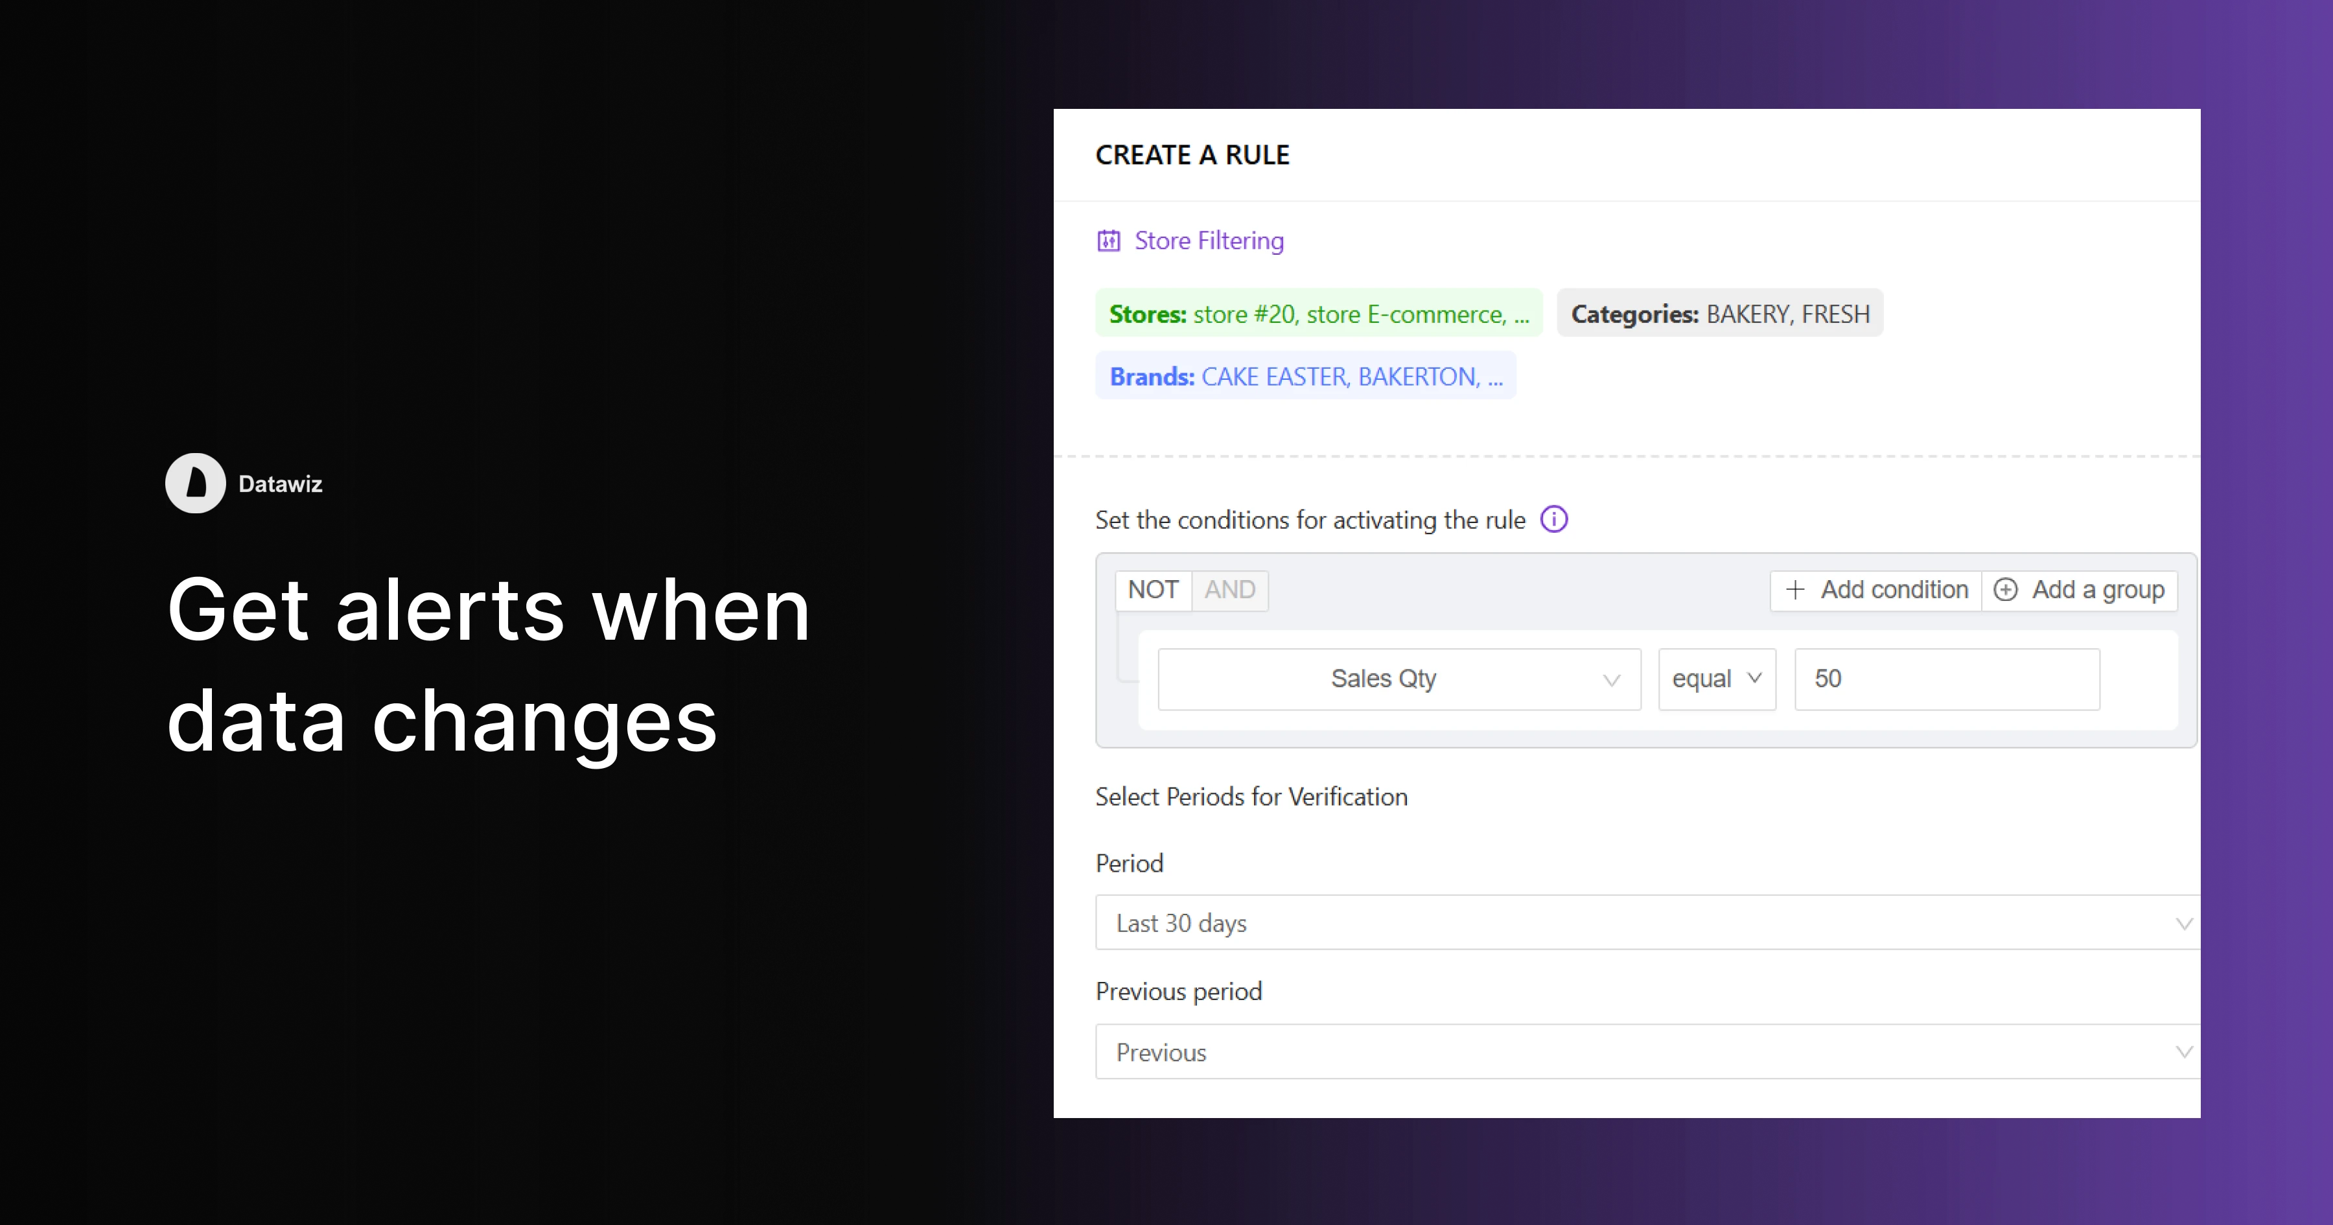
Task: Click the condition value field showing 50
Action: pyautogui.click(x=1946, y=679)
